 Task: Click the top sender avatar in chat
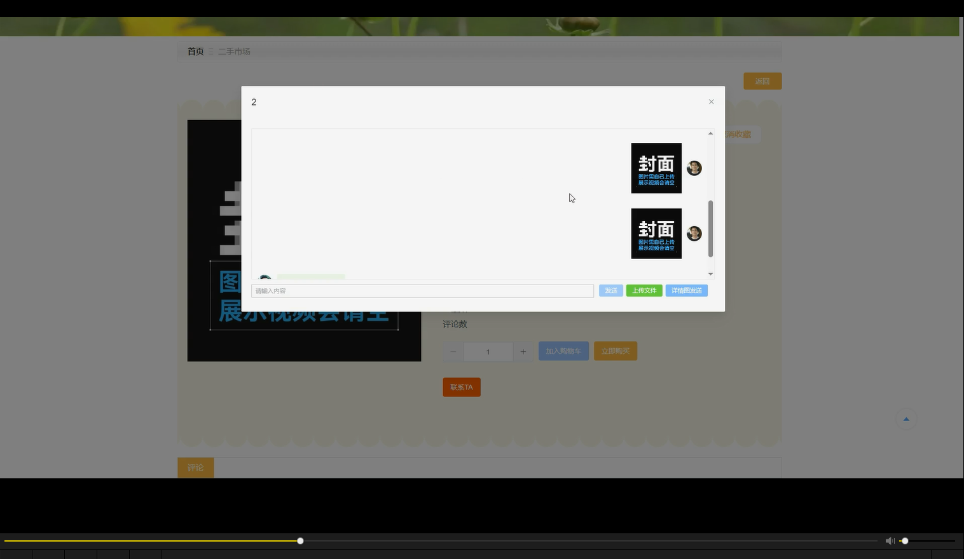coord(694,168)
